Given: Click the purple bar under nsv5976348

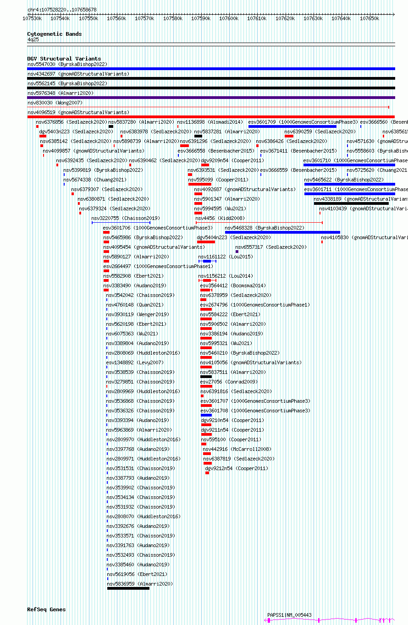Looking at the screenshot, I should (x=211, y=98).
